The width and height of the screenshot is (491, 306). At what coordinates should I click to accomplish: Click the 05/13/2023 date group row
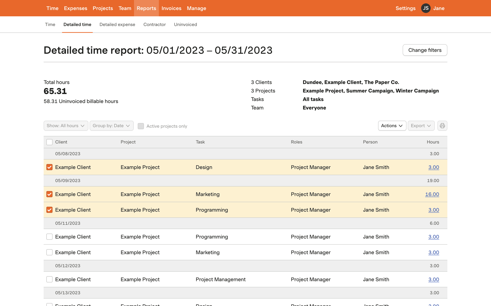click(x=245, y=293)
